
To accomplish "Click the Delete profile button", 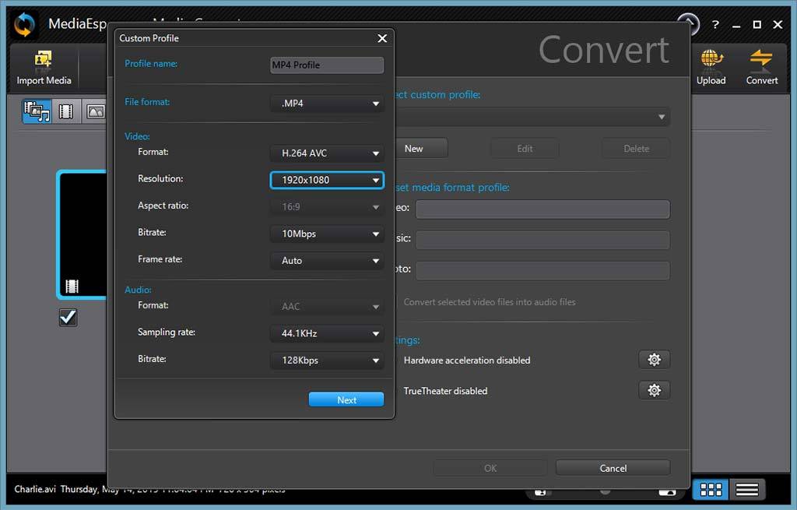I will [x=636, y=149].
